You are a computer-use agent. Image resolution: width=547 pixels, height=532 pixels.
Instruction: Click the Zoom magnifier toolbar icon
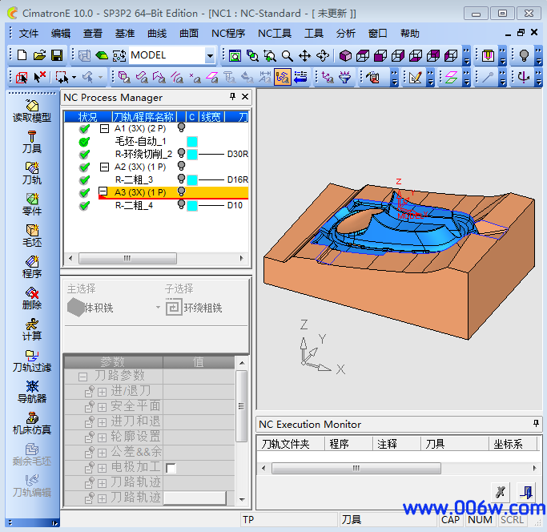click(287, 55)
